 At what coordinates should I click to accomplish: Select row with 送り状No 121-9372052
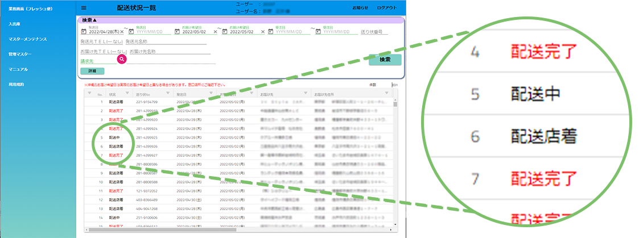coord(239,190)
